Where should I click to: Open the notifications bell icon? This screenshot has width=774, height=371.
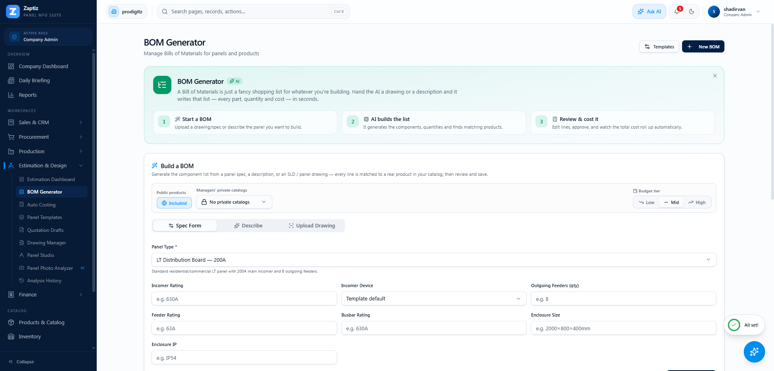[677, 12]
